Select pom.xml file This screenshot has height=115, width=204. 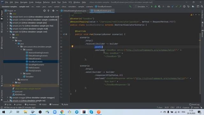coord(18,92)
